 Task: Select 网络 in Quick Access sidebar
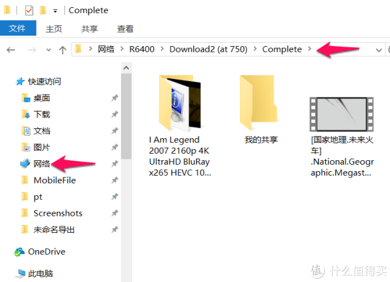coord(42,164)
